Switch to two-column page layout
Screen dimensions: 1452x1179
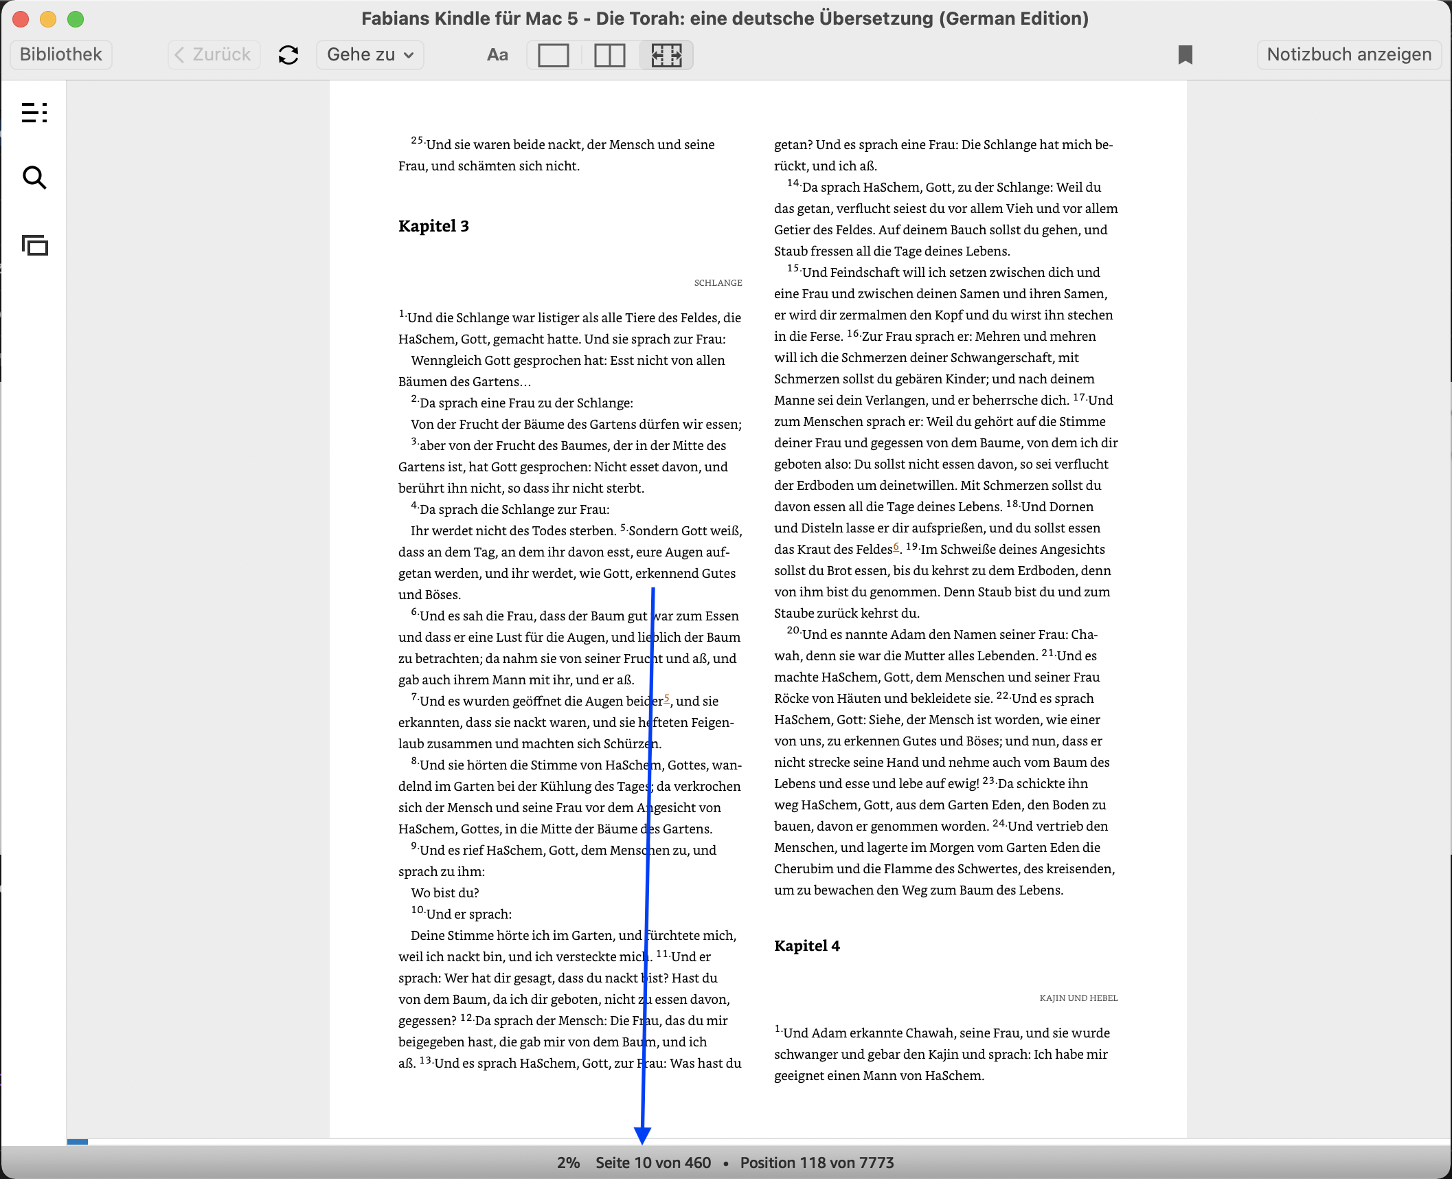pos(609,55)
